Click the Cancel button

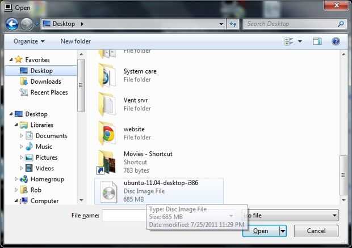click(316, 231)
